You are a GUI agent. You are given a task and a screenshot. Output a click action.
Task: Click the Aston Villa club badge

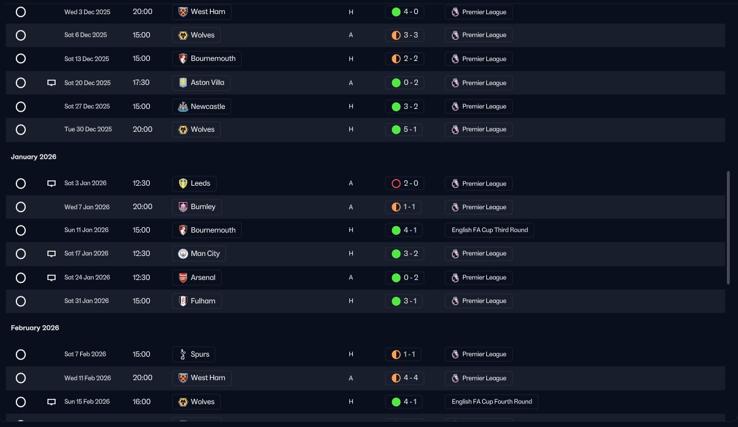pos(183,83)
